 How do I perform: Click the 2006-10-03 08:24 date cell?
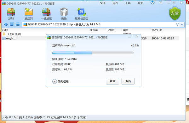click(x=163, y=38)
